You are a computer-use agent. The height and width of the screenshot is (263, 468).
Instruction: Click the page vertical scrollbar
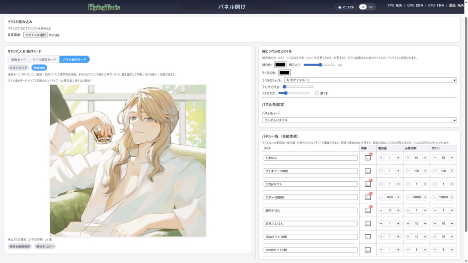[466, 124]
